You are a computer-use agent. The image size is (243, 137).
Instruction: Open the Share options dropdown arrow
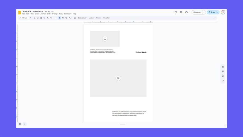[218, 12]
